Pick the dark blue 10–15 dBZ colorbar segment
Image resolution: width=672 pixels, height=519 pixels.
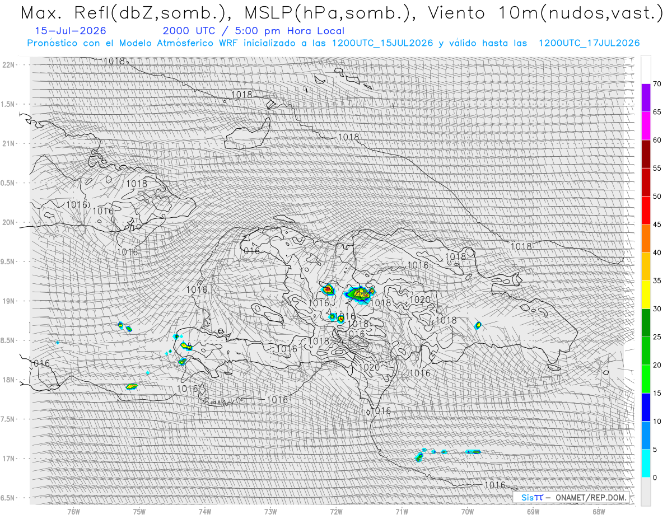point(646,407)
